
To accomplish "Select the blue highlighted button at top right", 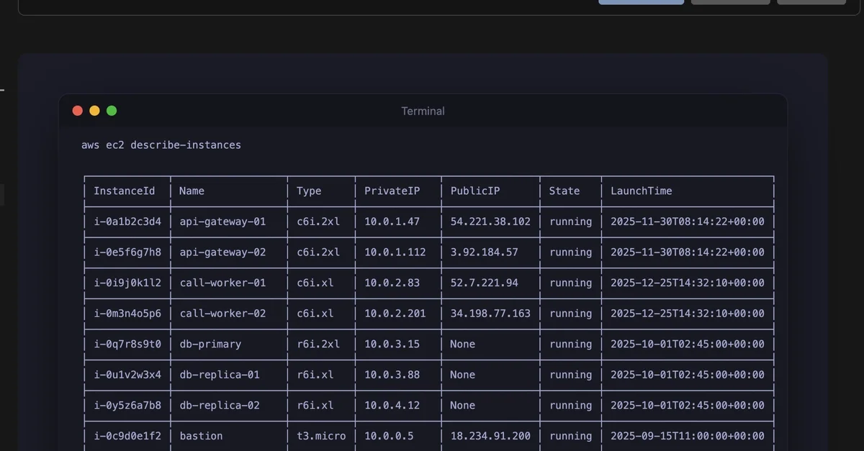I will [641, 1].
